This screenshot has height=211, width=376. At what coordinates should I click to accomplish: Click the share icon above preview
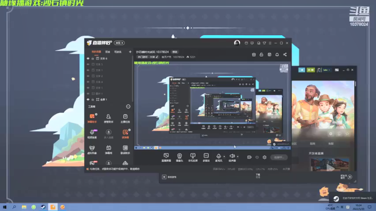[x=285, y=54]
